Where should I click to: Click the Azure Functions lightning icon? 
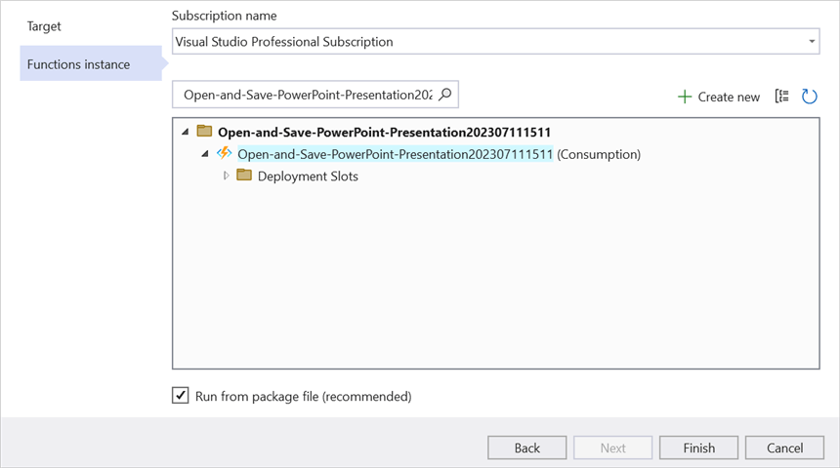point(225,153)
